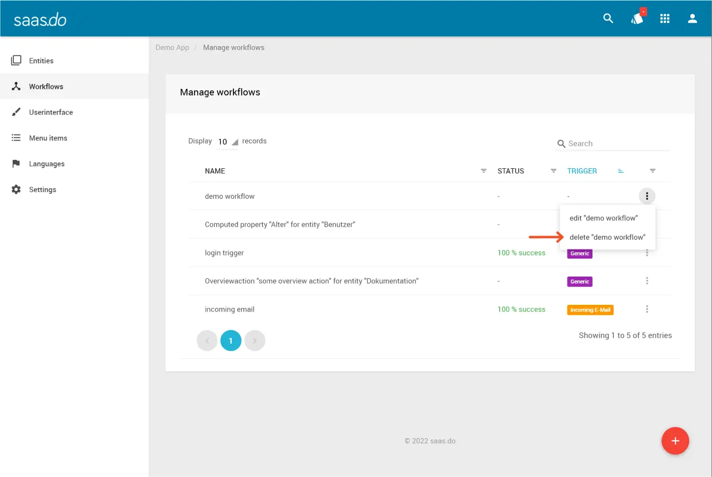Open Entities in the sidebar
This screenshot has height=477, width=712.
click(x=41, y=61)
